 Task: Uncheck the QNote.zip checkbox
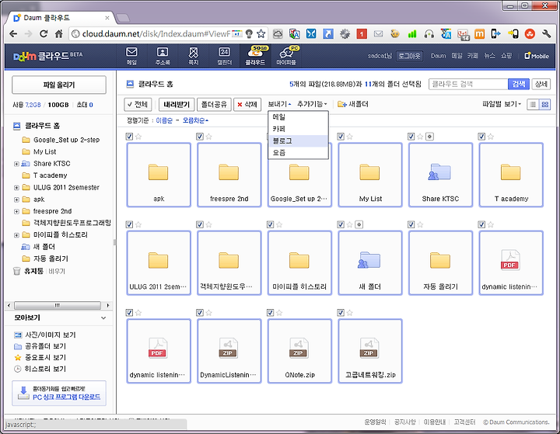[270, 313]
